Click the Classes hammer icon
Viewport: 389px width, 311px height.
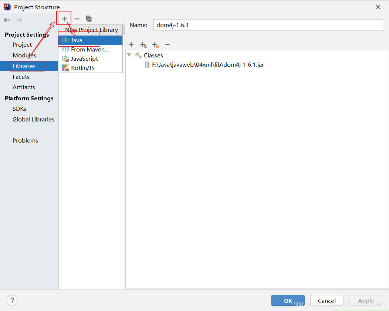click(x=138, y=55)
